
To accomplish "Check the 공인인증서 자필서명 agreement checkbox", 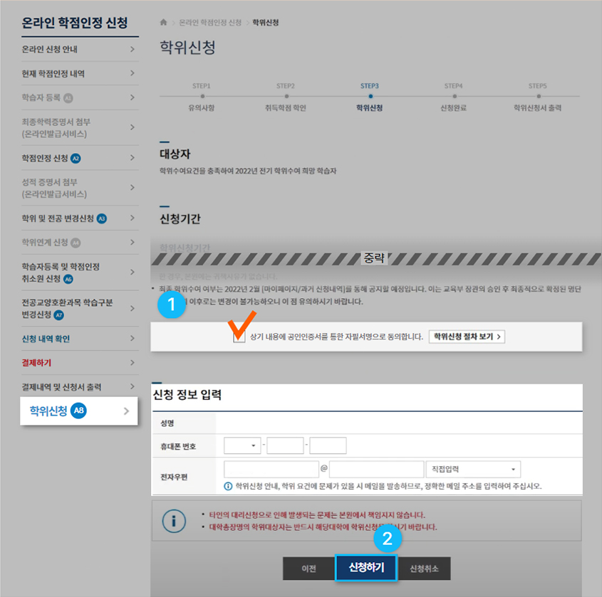I will (x=239, y=336).
